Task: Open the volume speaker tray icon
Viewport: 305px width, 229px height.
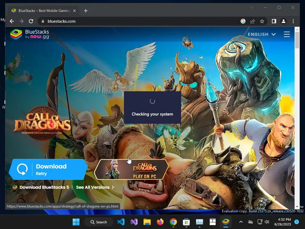Action: pos(267,222)
